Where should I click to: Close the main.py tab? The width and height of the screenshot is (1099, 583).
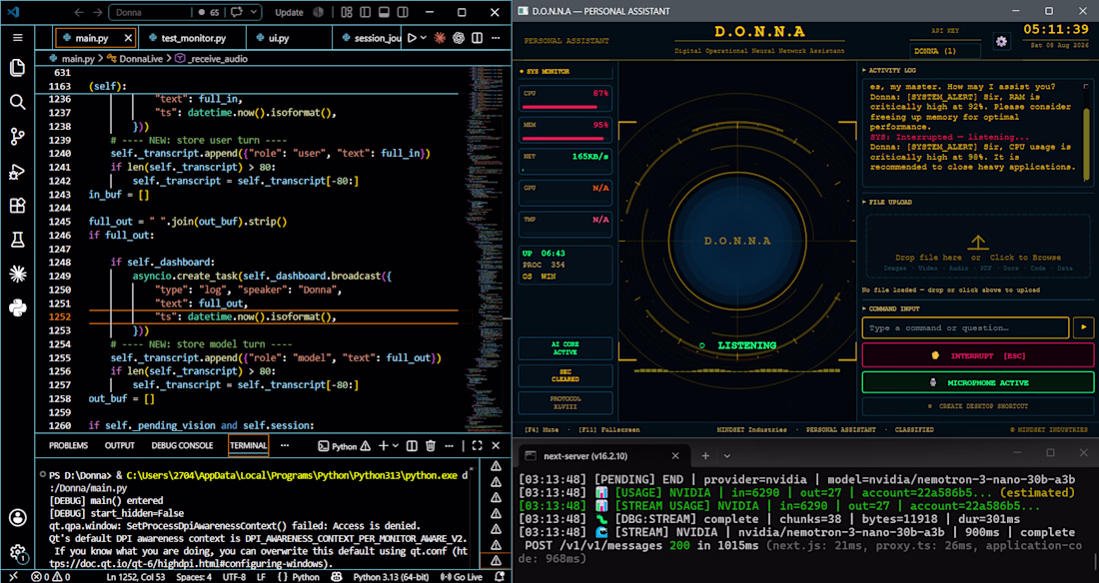pos(128,38)
